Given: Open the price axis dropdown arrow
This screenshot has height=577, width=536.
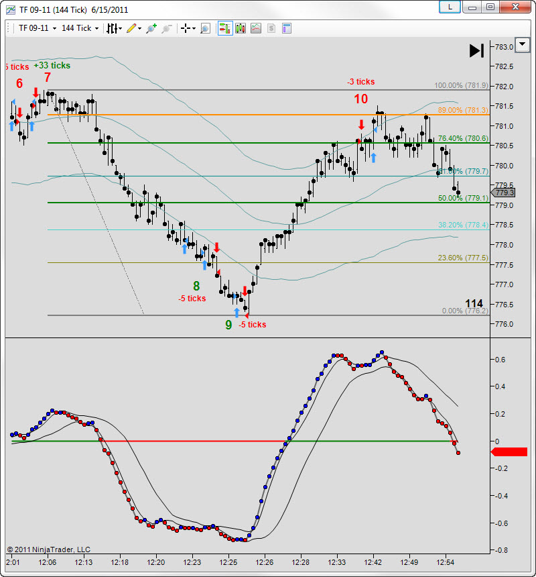Looking at the screenshot, I should 523,45.
